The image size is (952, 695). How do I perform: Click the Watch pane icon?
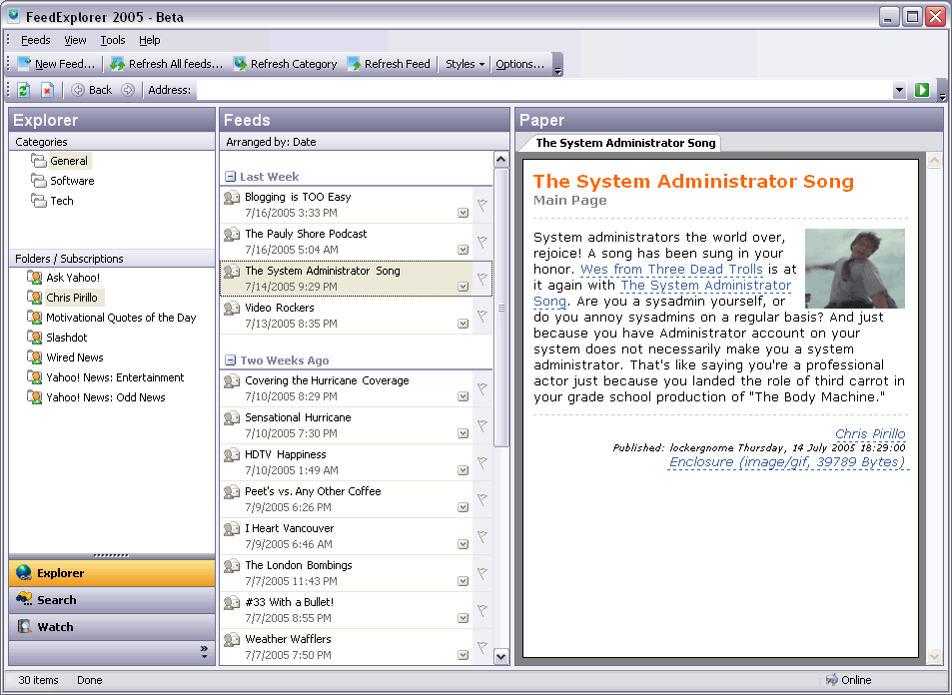tap(24, 626)
